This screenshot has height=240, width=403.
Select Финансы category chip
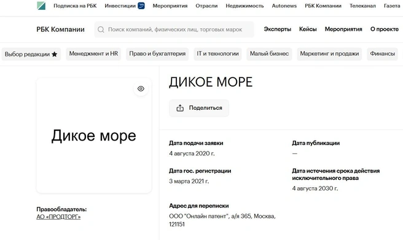pyautogui.click(x=383, y=54)
